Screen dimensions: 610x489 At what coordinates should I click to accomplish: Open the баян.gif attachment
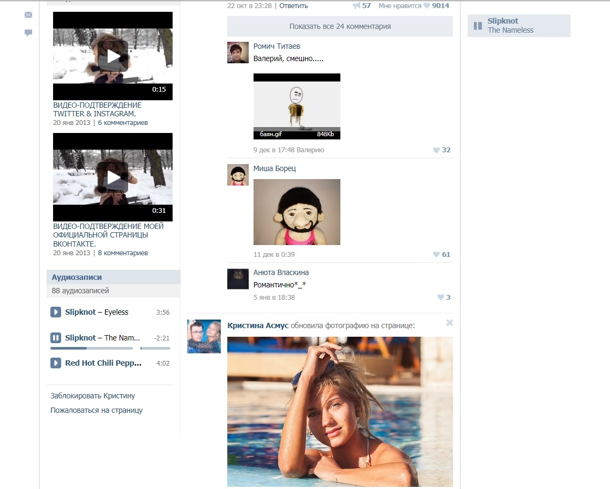(297, 106)
